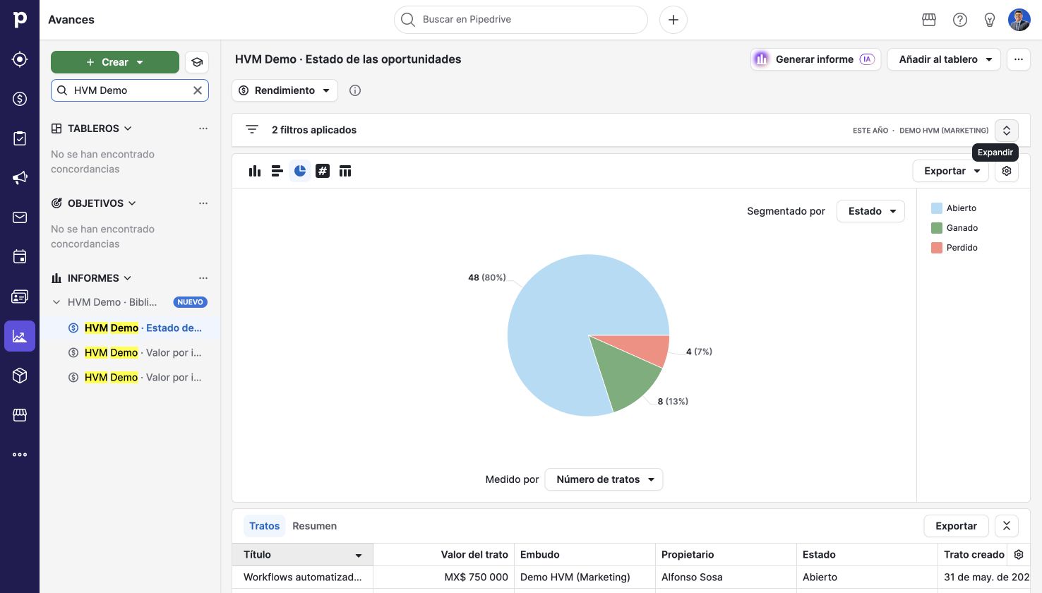
Task: Open help question mark icon
Action: [x=960, y=20]
